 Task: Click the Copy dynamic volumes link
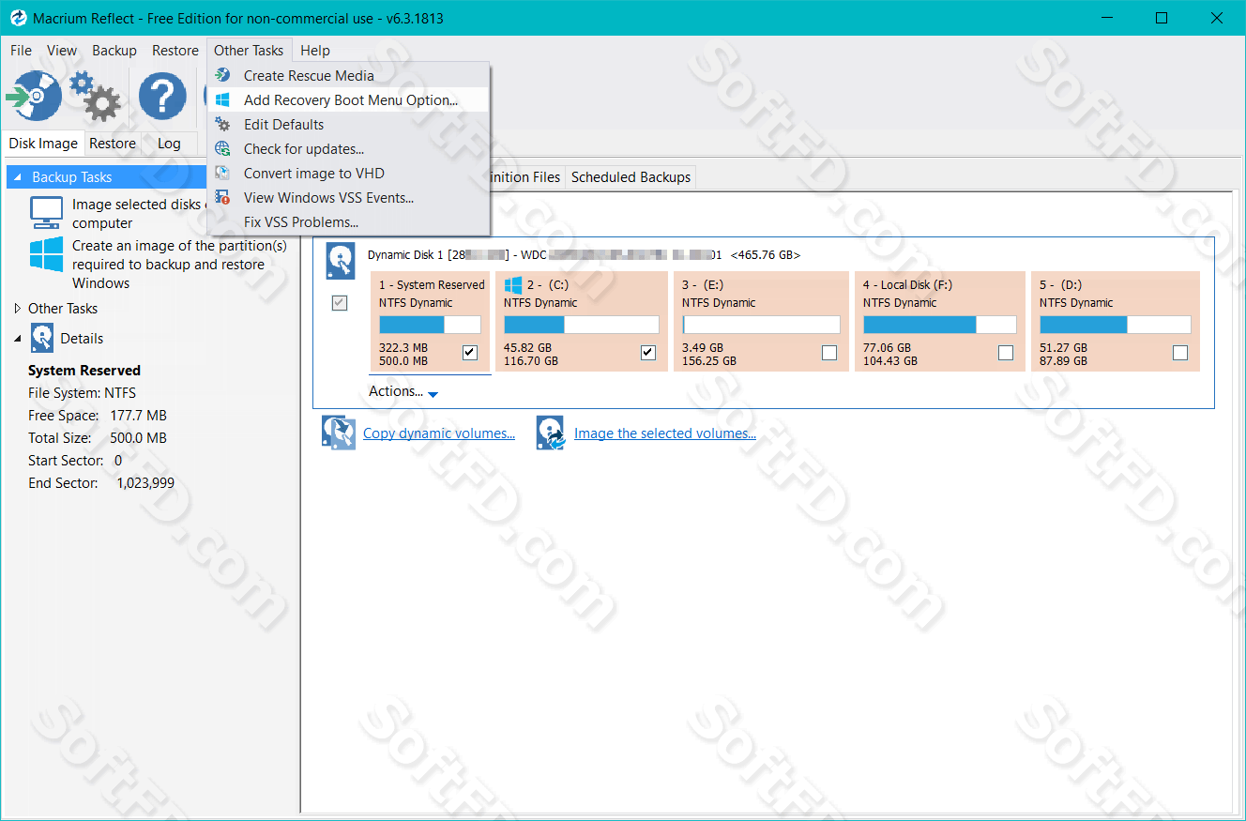tap(439, 433)
